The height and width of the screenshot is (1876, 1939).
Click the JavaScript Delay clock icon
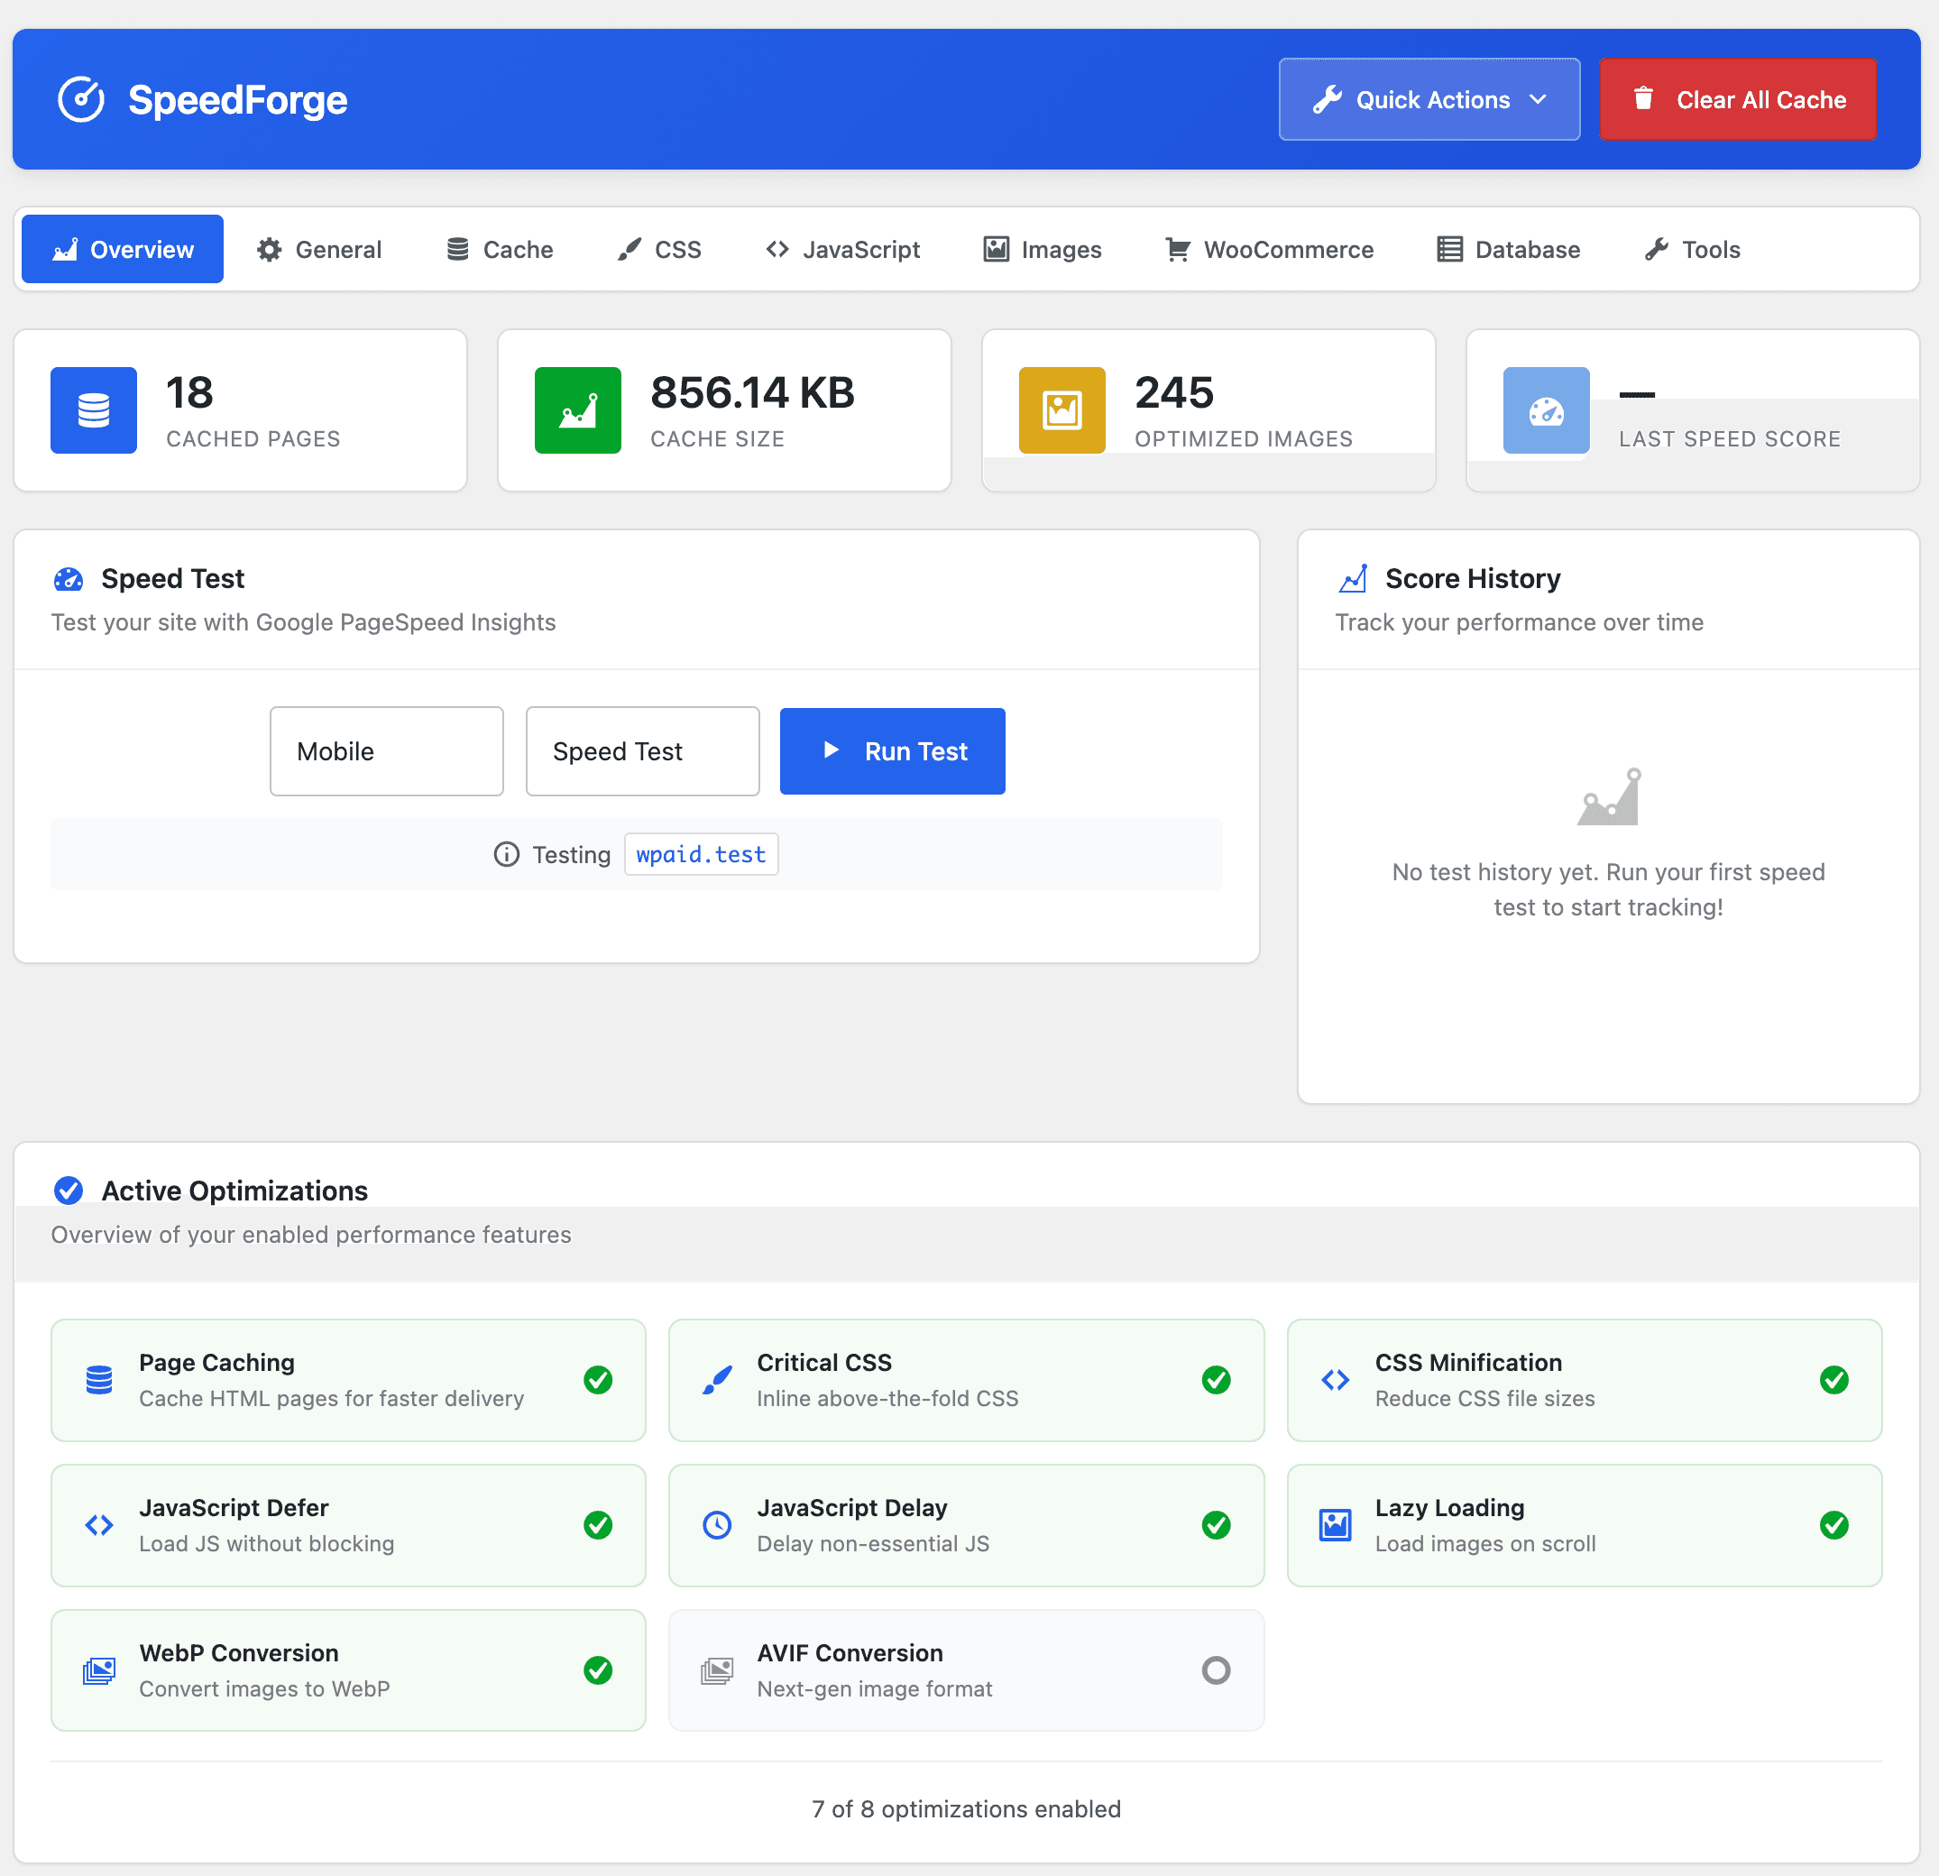point(716,1523)
